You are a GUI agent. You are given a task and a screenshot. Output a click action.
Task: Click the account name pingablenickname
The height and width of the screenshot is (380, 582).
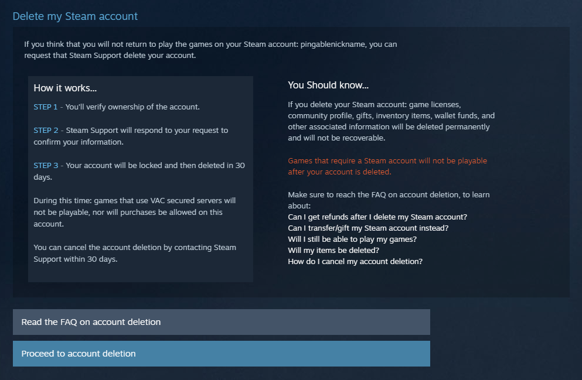333,44
